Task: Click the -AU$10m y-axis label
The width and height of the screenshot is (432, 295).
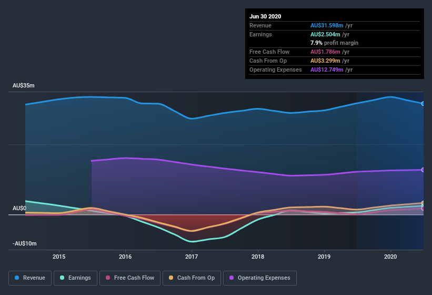Action: 25,243
